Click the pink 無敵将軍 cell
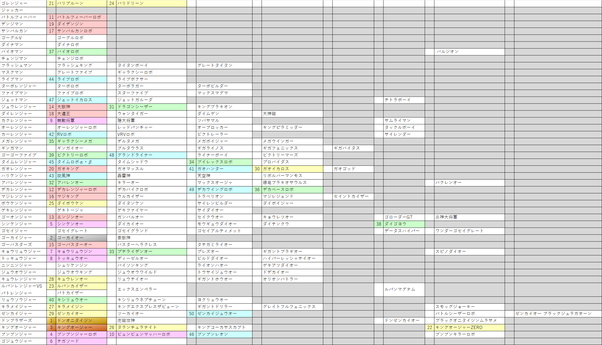The image size is (602, 345). tap(81, 120)
